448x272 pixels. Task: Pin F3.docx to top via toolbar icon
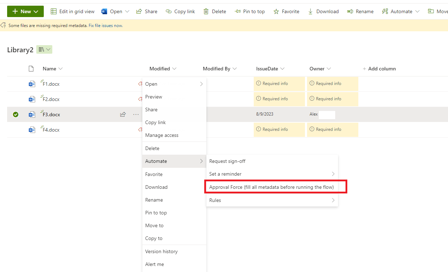(x=250, y=11)
